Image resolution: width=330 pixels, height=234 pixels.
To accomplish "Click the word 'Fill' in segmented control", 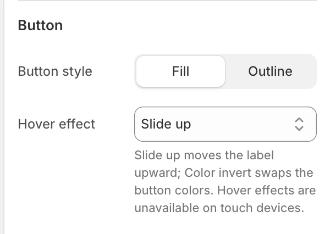I will point(180,71).
